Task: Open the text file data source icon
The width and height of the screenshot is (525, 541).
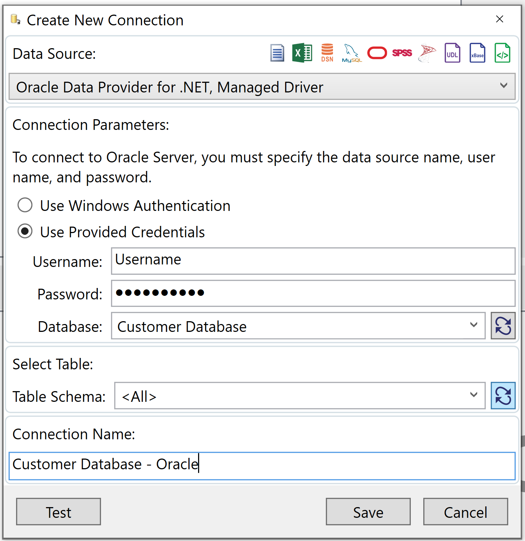Action: tap(277, 53)
